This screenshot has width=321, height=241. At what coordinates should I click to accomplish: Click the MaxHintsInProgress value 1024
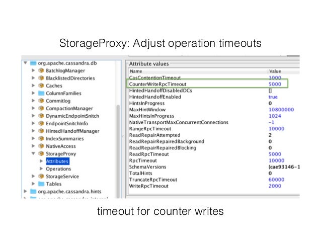pos(275,116)
